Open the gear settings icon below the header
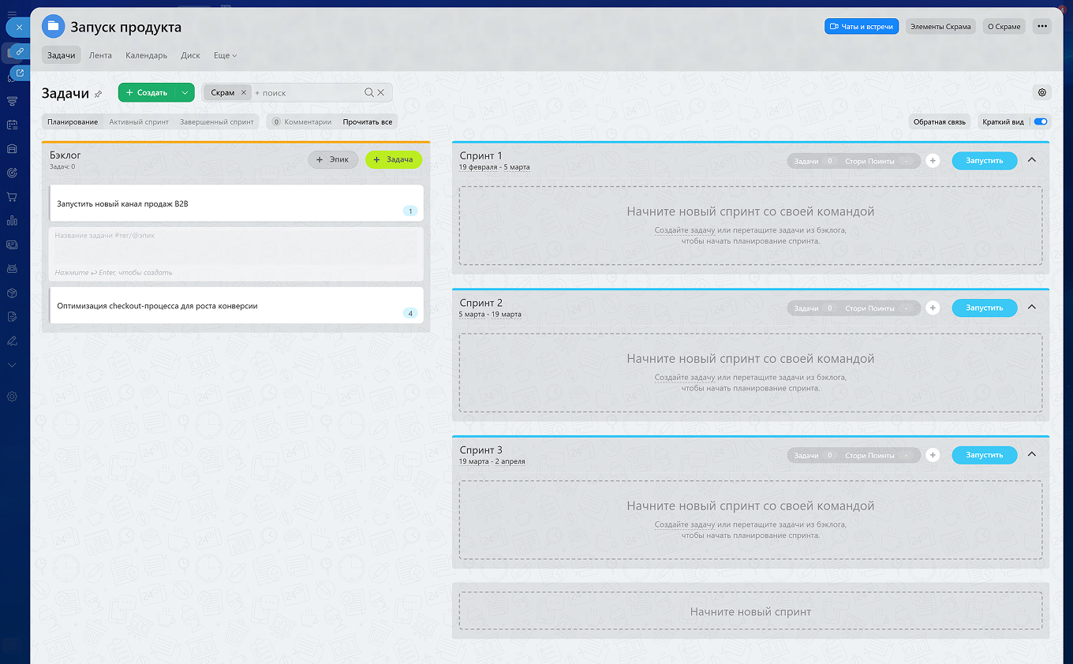Viewport: 1073px width, 664px height. click(1042, 92)
